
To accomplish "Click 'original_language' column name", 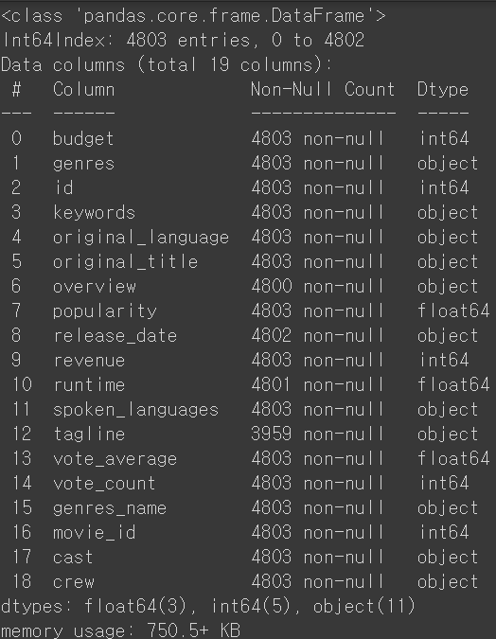I will click(x=141, y=238).
